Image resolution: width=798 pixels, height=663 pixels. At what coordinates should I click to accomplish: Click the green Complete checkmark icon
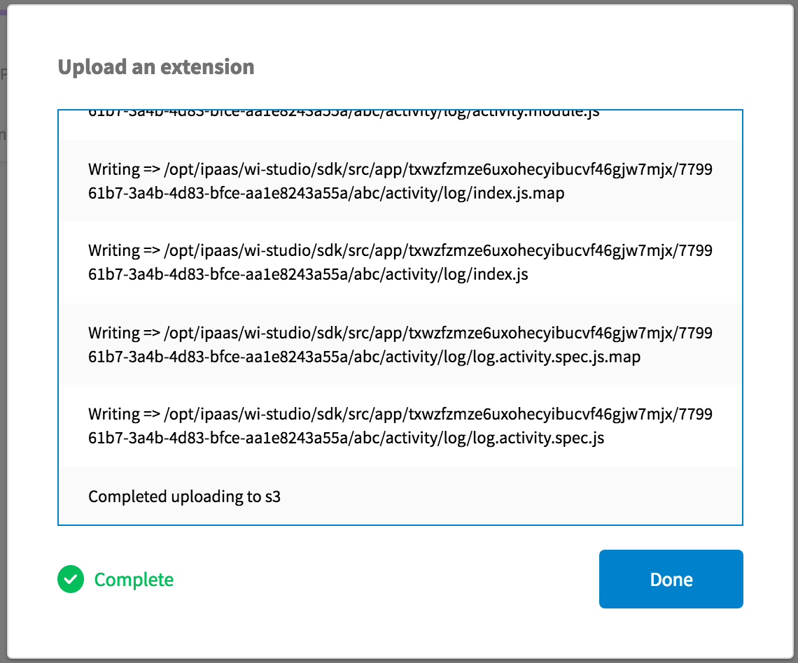pyautogui.click(x=71, y=579)
